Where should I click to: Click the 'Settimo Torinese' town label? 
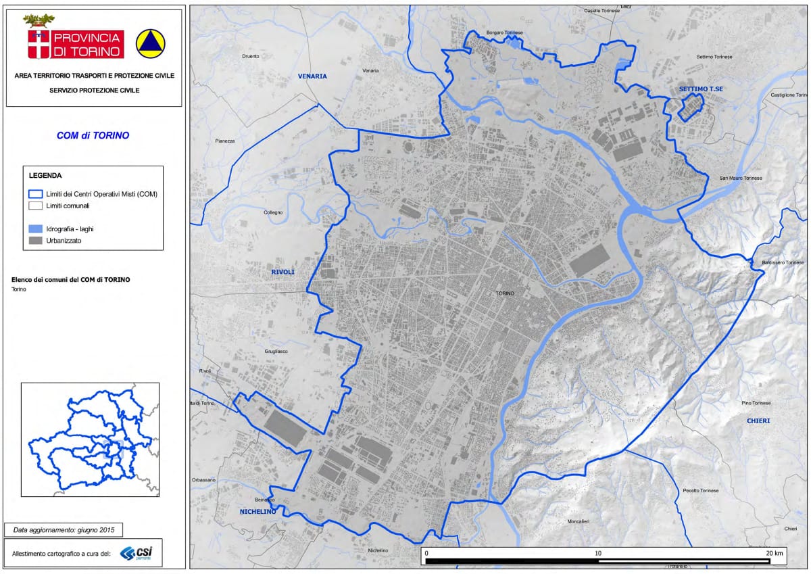click(714, 56)
